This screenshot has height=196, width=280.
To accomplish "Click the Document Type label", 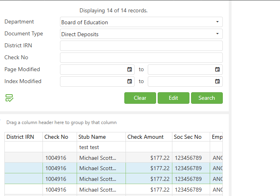I will 24,34.
